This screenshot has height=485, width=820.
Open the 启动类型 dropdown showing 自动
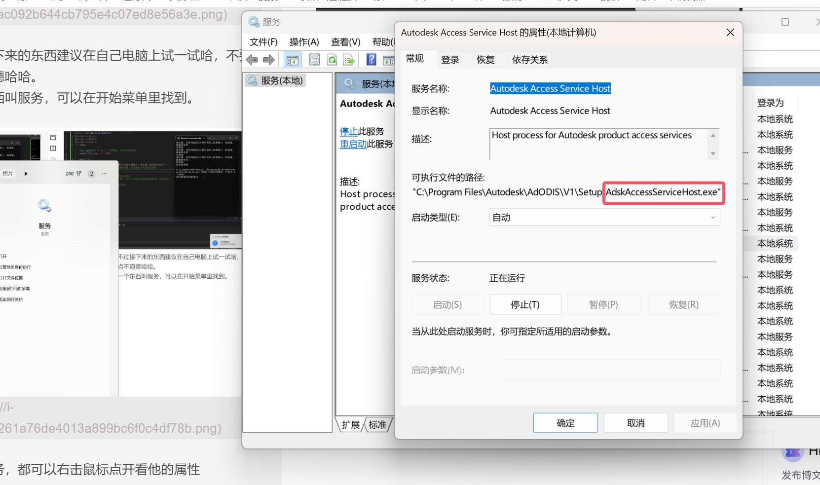604,217
